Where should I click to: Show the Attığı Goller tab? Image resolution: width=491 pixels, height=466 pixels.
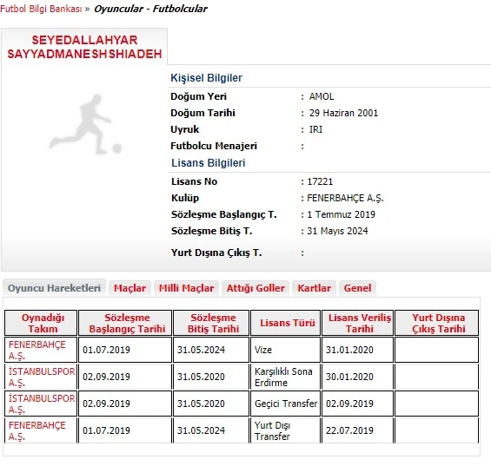(x=255, y=288)
